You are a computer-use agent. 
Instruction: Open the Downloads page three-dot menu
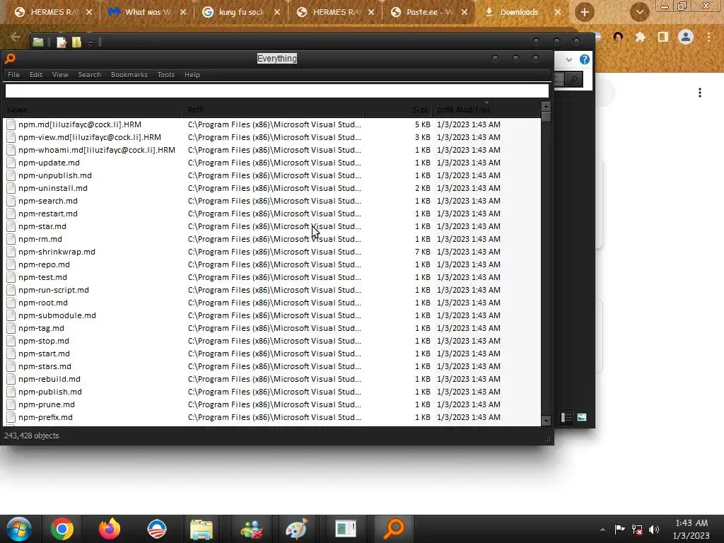[x=700, y=93]
